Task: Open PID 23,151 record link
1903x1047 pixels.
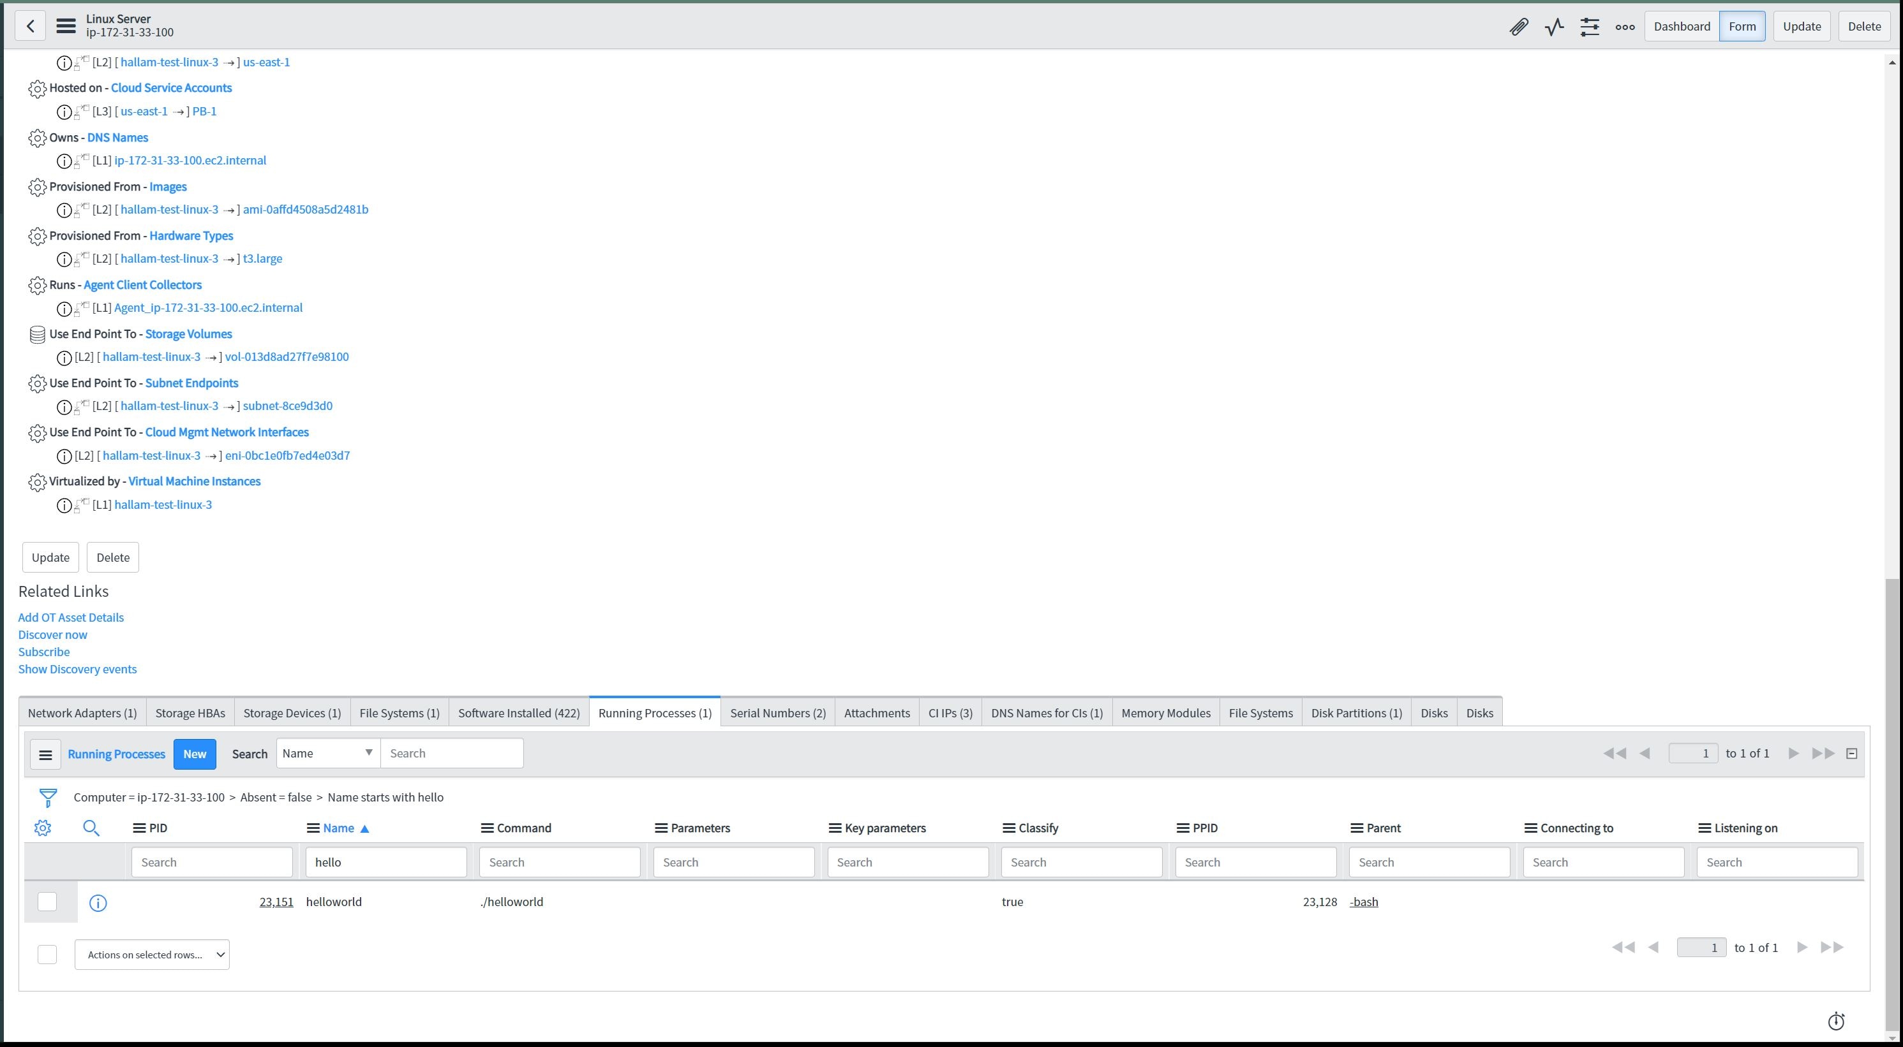Action: pyautogui.click(x=276, y=902)
